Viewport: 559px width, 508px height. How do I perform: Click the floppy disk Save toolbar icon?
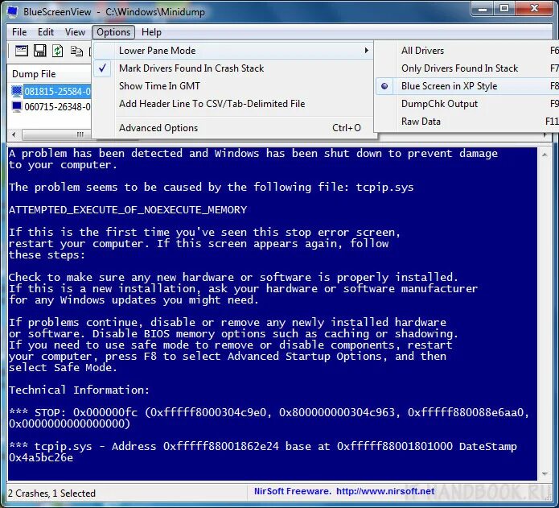[39, 51]
